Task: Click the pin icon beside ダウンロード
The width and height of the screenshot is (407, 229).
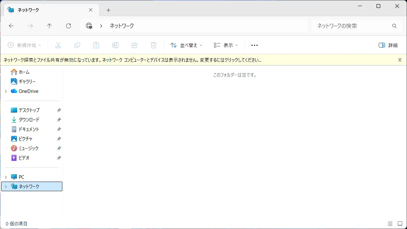Action: coord(59,120)
